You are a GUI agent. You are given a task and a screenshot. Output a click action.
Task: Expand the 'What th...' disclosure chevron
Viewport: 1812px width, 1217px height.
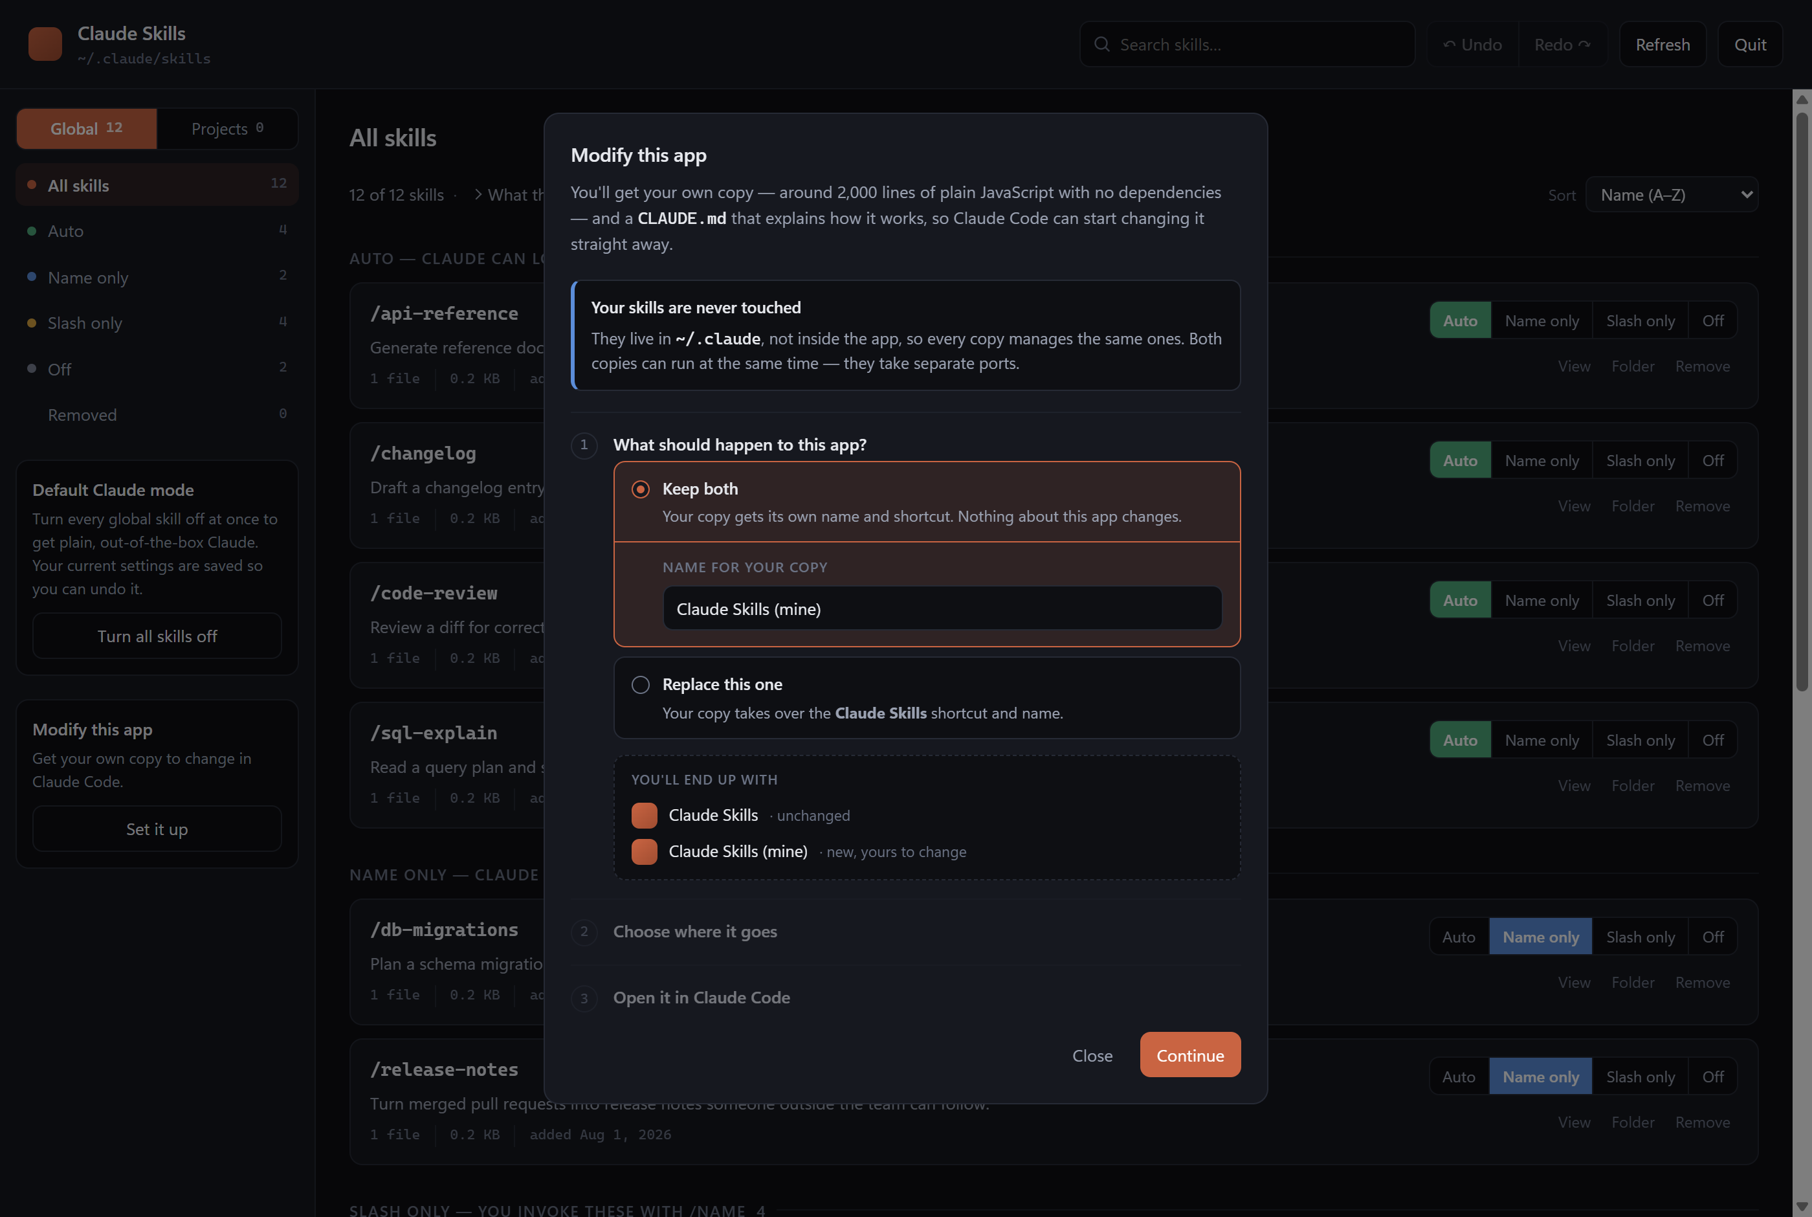click(478, 194)
